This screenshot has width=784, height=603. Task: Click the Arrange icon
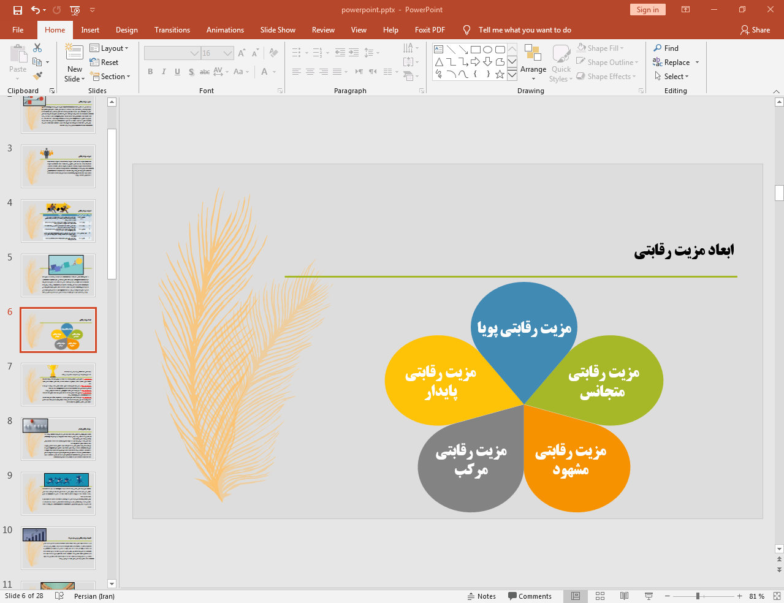click(x=533, y=53)
